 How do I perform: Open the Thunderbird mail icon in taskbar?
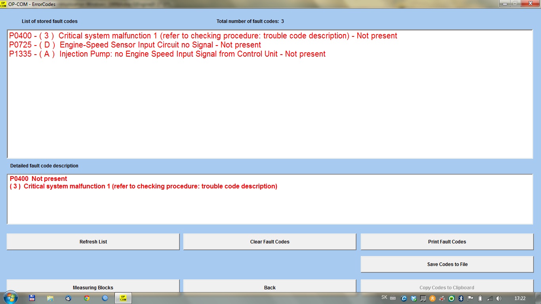tap(69, 298)
